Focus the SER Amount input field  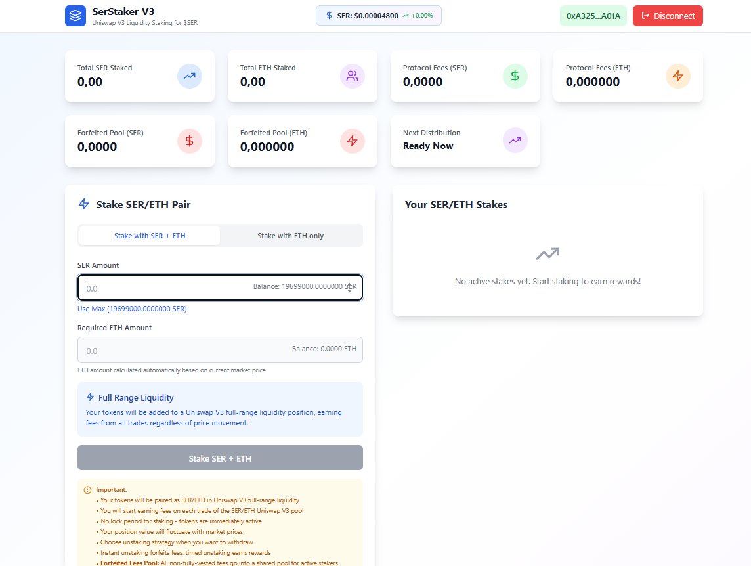(x=221, y=288)
